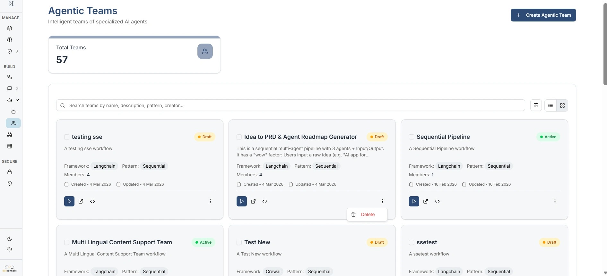This screenshot has height=276, width=607.
Task: Open Sequential Pipeline in external view
Action: (426, 201)
